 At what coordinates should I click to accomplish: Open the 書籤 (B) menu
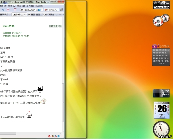click(x=21, y=6)
